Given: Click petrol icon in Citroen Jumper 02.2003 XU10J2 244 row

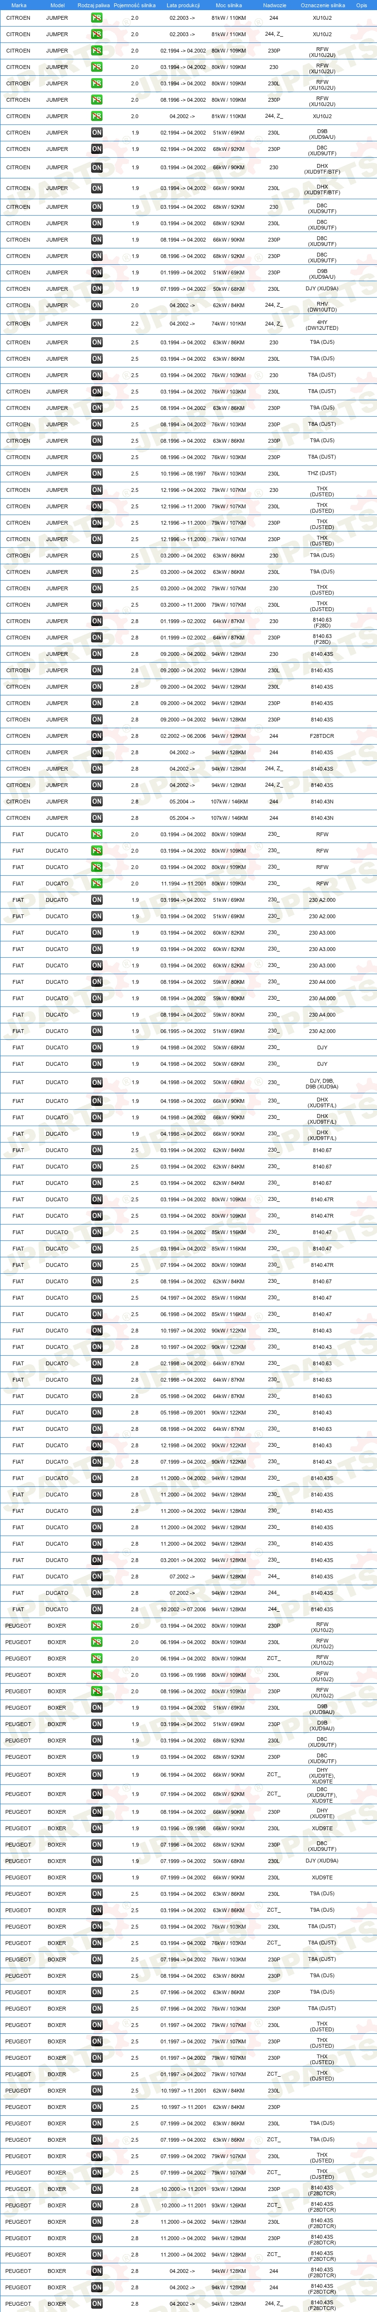Looking at the screenshot, I should 96,18.
